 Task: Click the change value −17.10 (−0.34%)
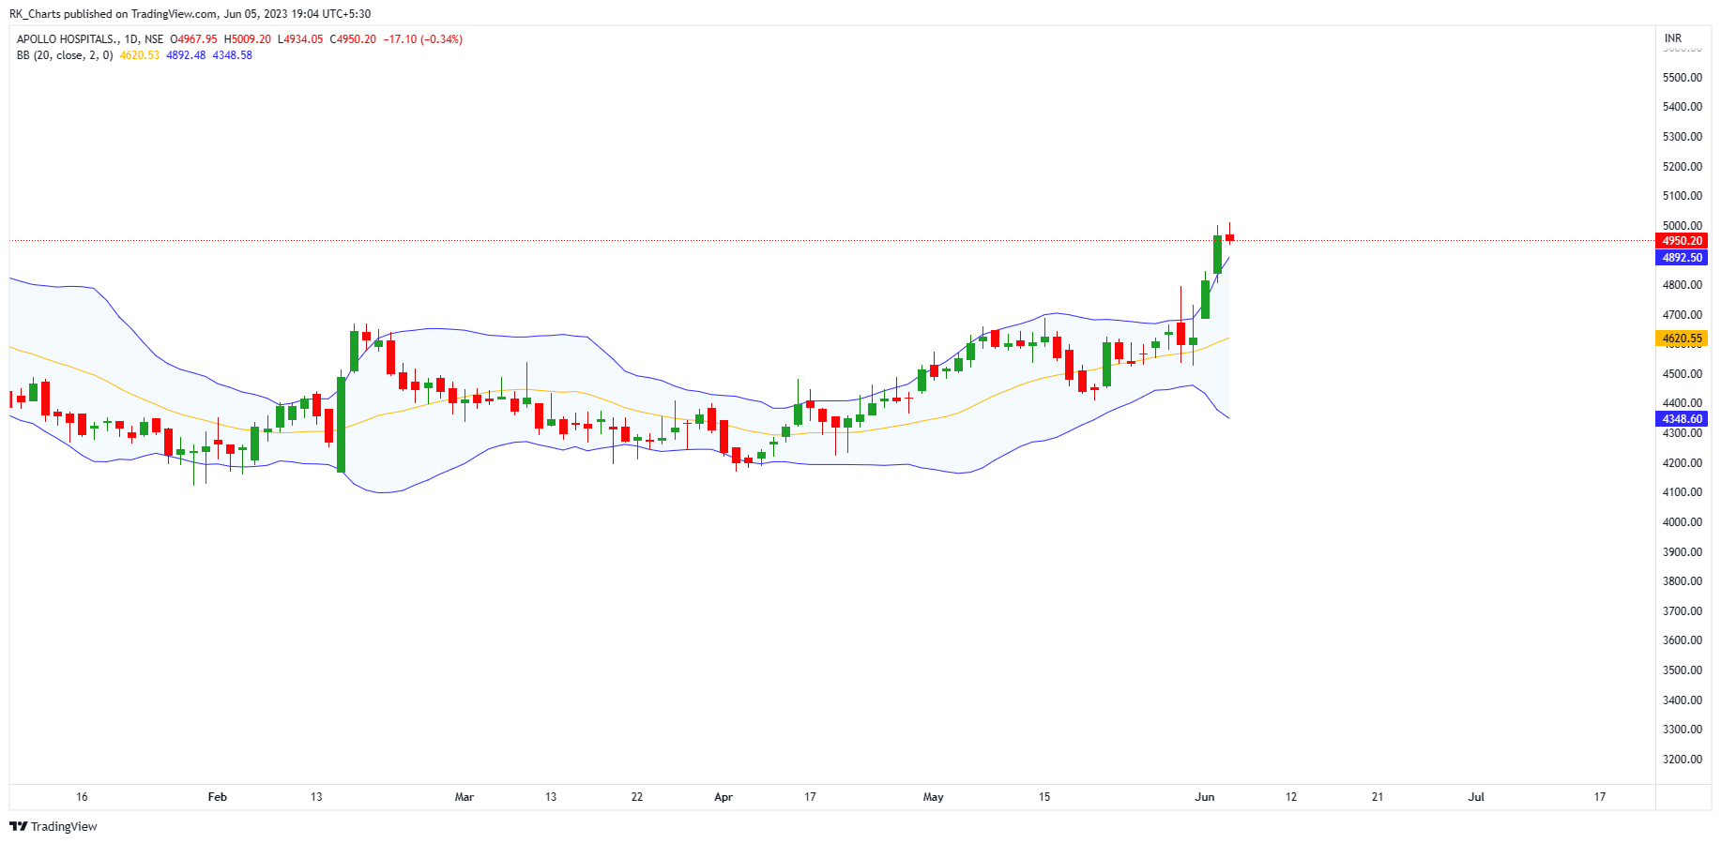pyautogui.click(x=423, y=39)
